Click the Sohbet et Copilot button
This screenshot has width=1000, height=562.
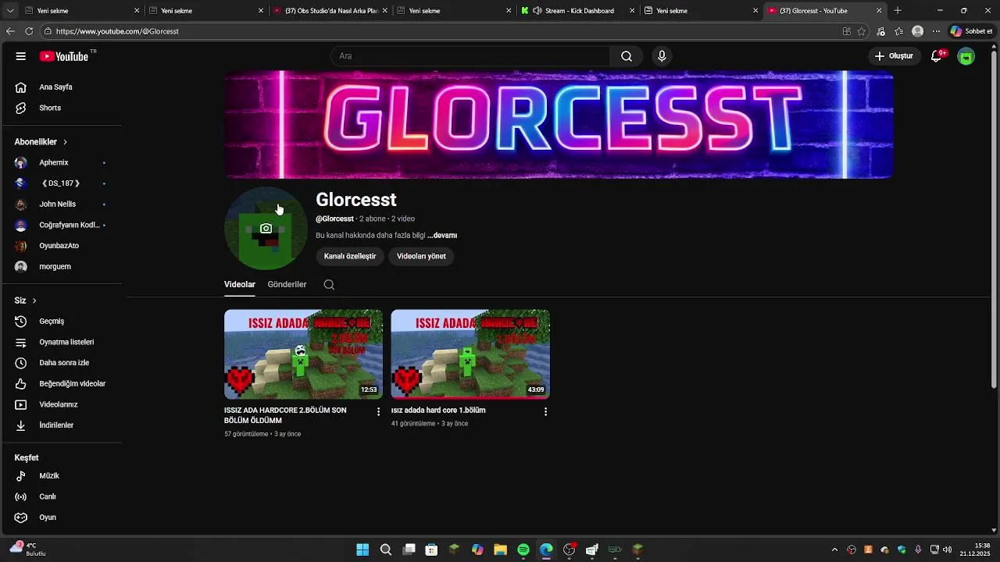click(x=971, y=31)
